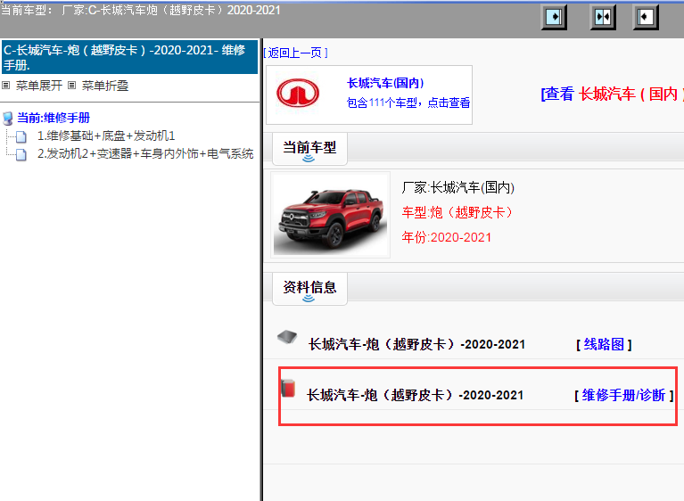684x501 pixels.
Task: Open 1.维修基础+底盘+发动机1
Action: (106, 136)
